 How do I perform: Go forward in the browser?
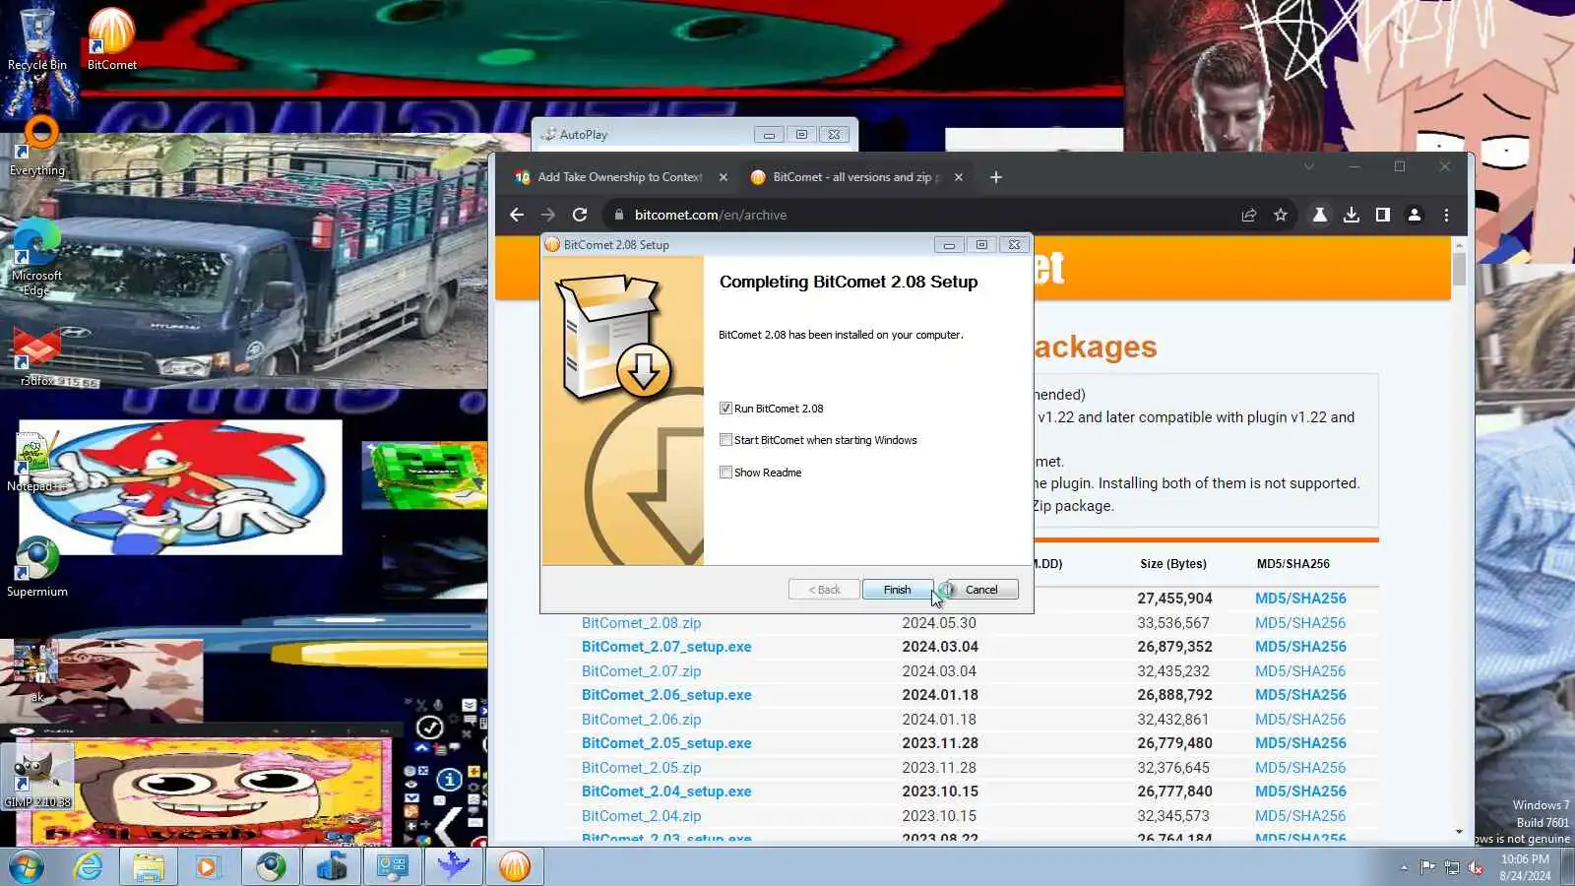click(548, 215)
